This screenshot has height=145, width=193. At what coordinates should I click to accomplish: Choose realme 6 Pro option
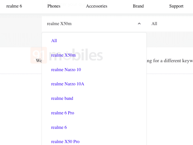pyautogui.click(x=63, y=113)
